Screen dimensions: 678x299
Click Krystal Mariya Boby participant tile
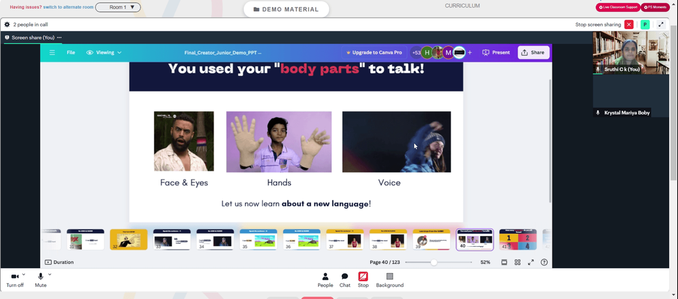coord(631,96)
